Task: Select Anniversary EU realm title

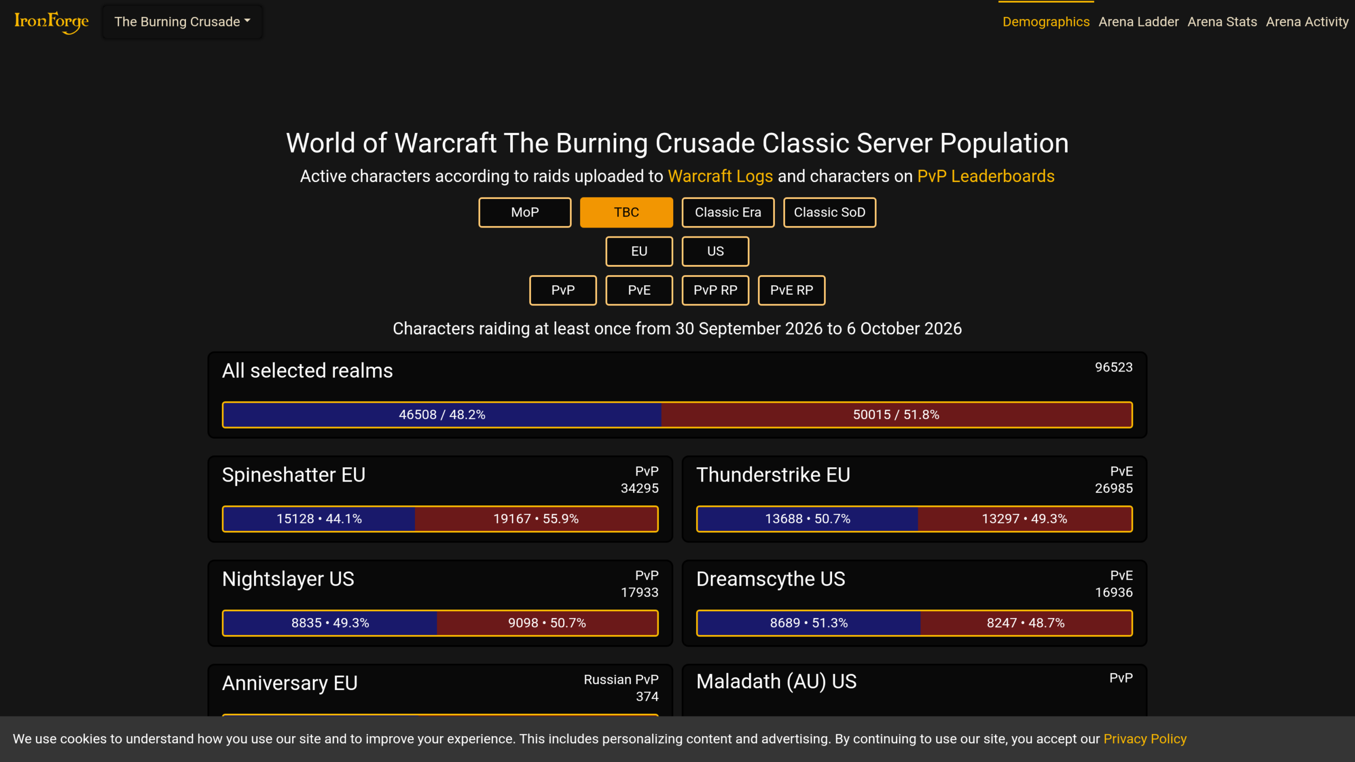Action: [x=290, y=683]
